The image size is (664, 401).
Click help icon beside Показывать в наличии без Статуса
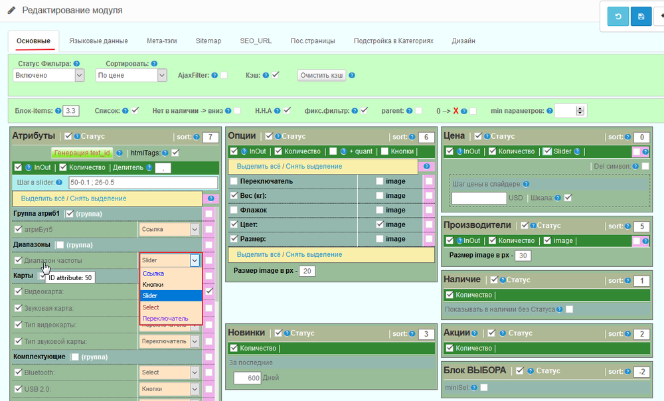pyautogui.click(x=559, y=309)
